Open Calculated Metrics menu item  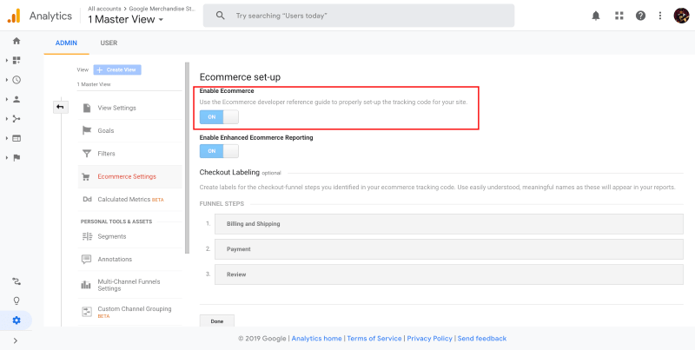129,200
